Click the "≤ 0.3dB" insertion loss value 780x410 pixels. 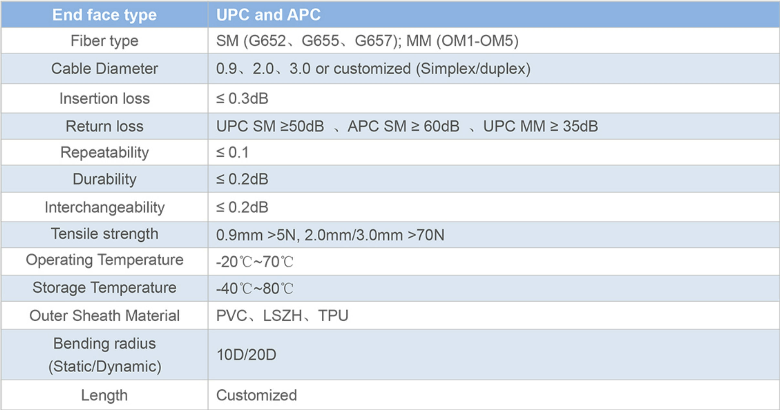[x=242, y=98]
